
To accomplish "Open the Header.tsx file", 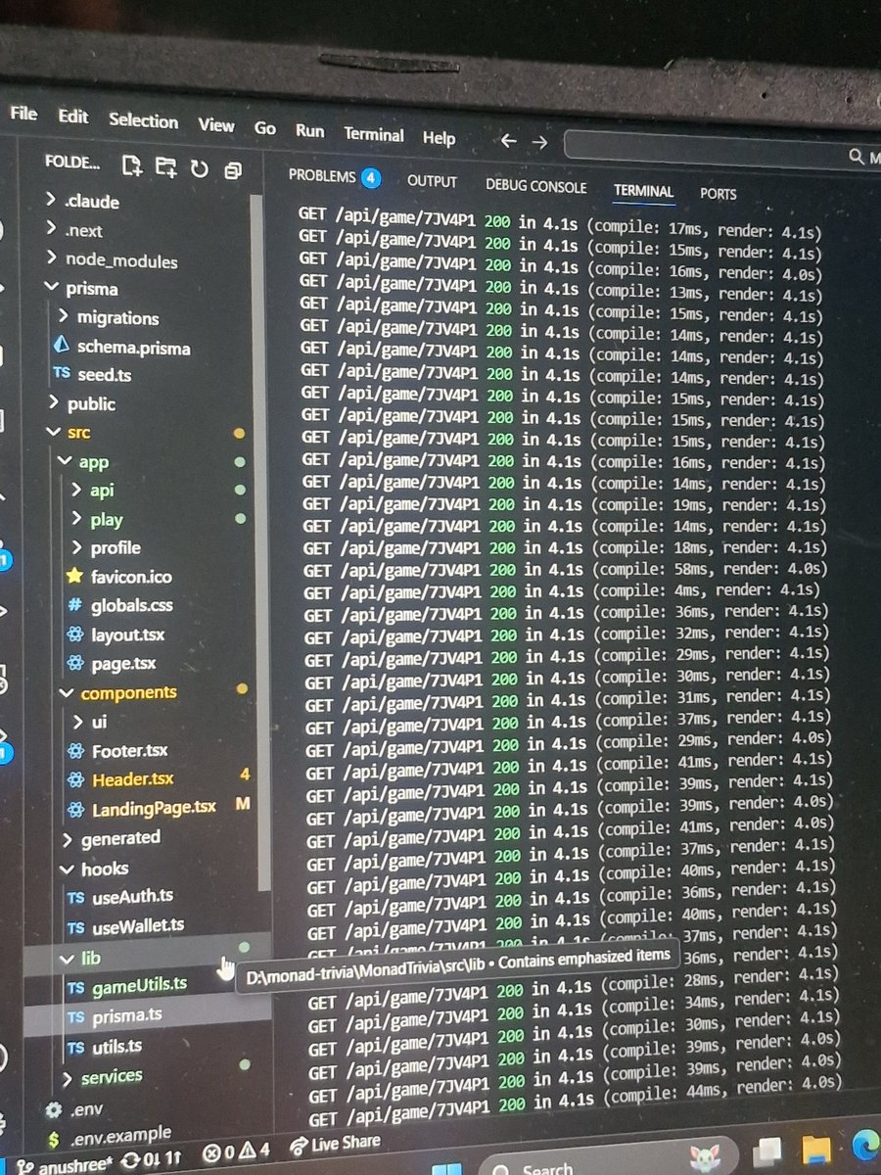I will pos(132,778).
